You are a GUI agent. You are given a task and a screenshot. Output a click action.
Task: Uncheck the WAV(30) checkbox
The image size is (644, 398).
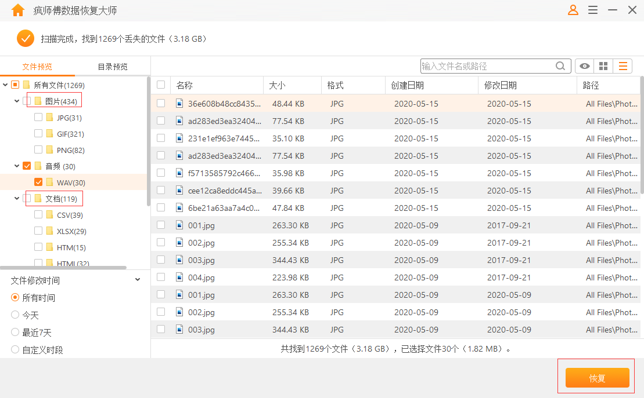[x=38, y=182]
